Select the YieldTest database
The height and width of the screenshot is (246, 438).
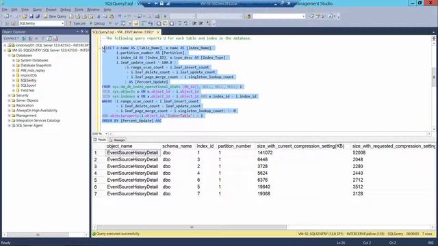tap(27, 90)
